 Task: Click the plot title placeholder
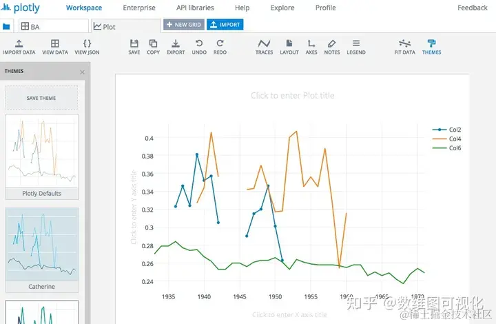tap(293, 96)
